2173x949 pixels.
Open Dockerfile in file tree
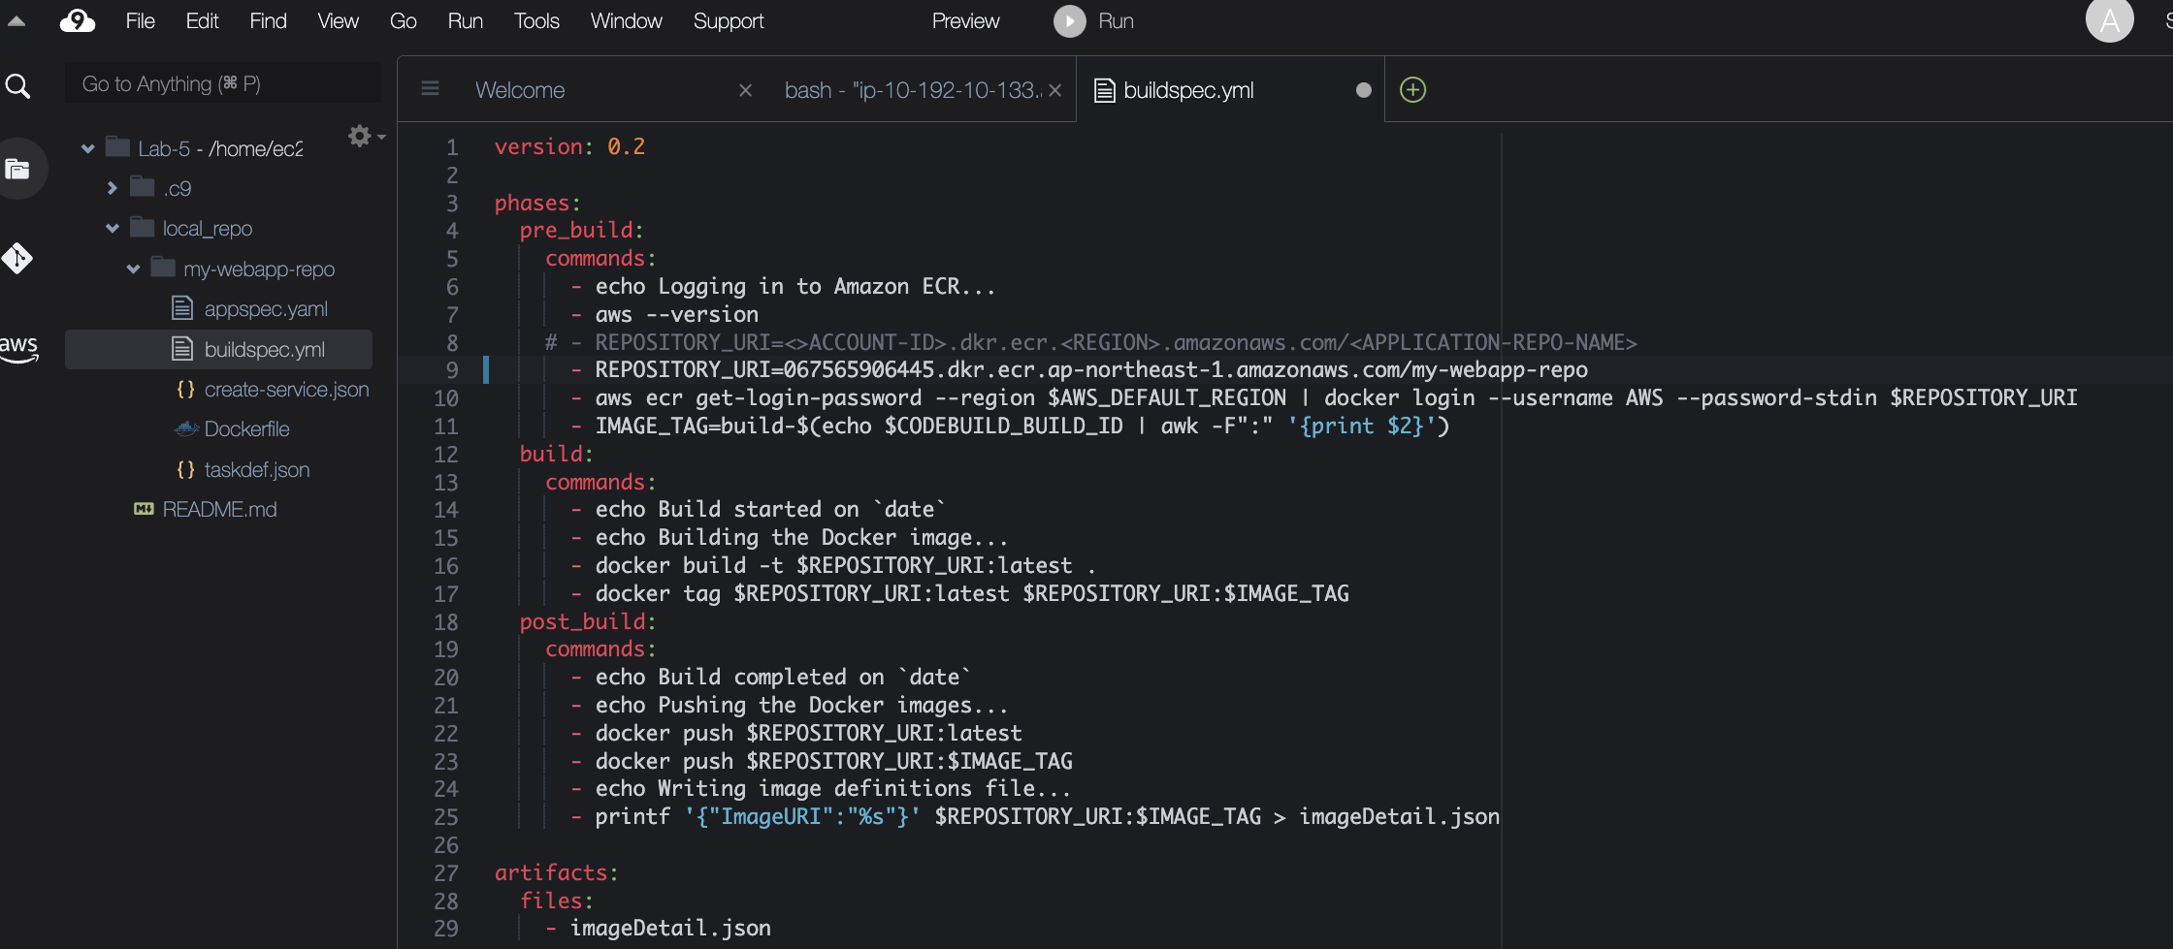246,429
